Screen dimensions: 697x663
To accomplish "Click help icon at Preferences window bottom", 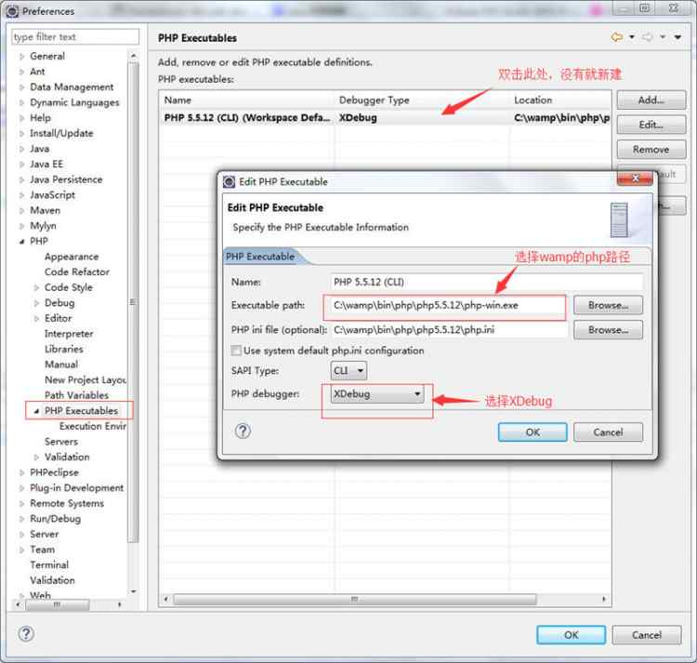I will tap(26, 633).
